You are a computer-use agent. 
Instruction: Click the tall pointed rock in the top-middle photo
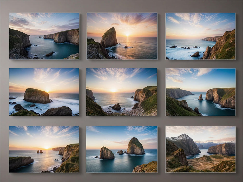[109, 38]
